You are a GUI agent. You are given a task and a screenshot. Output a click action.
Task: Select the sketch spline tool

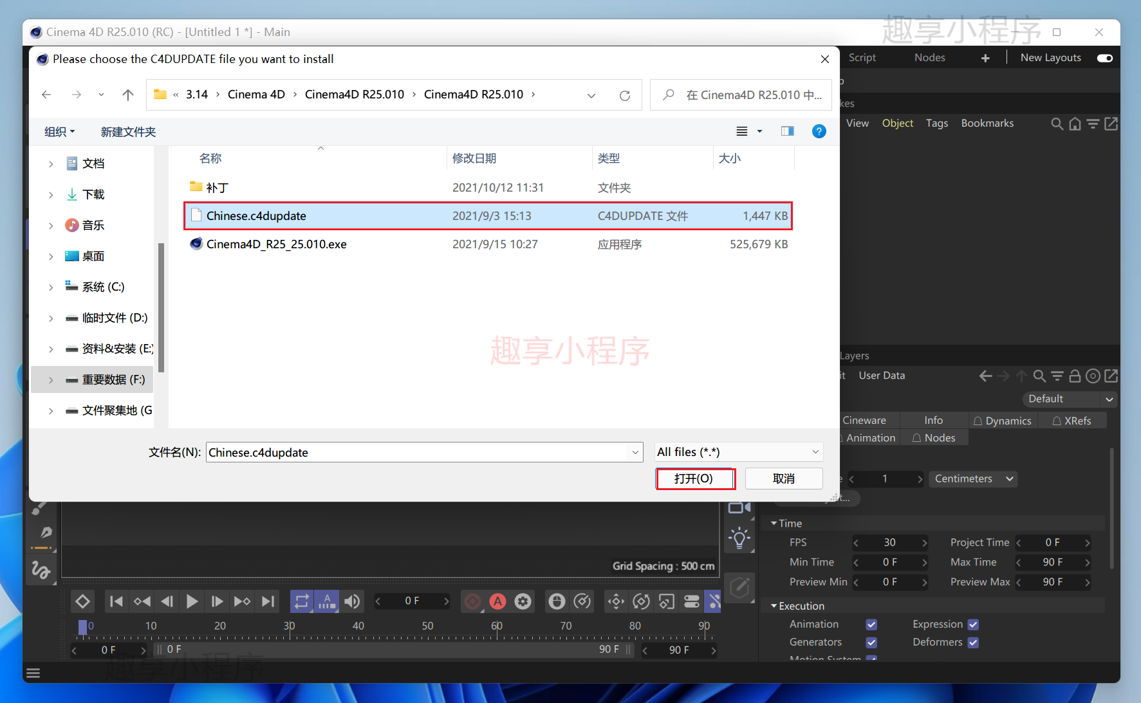click(41, 570)
